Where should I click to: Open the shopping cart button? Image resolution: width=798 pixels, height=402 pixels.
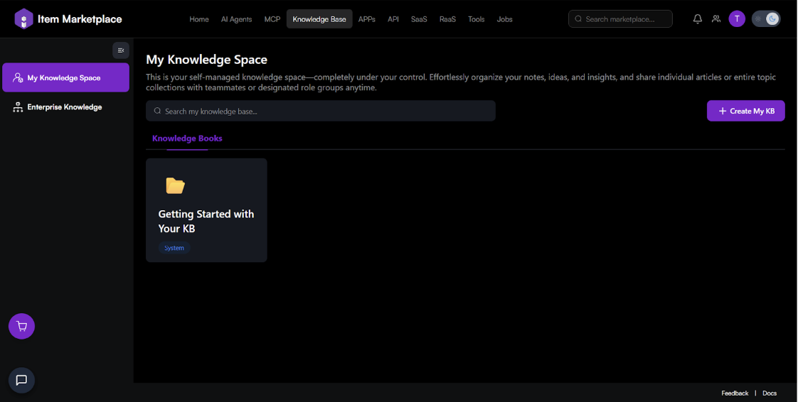click(21, 327)
